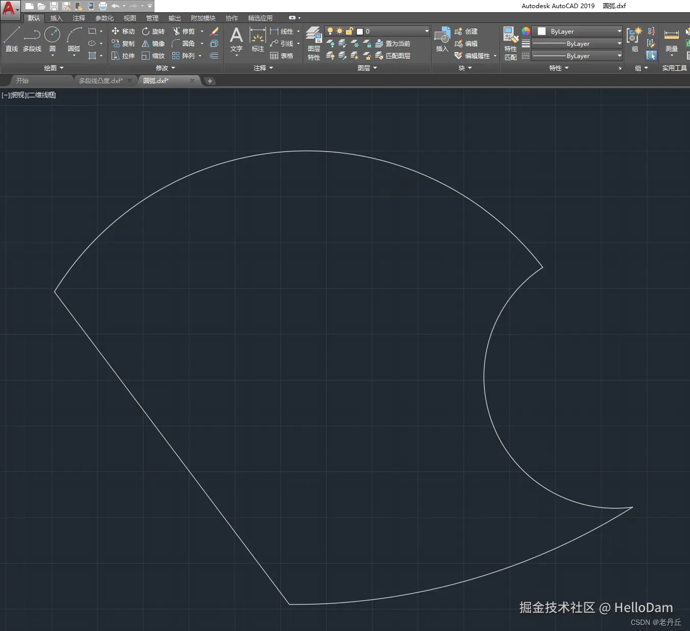Switch to the 多段线凸度.dxf document tab
The image size is (690, 631).
click(100, 81)
